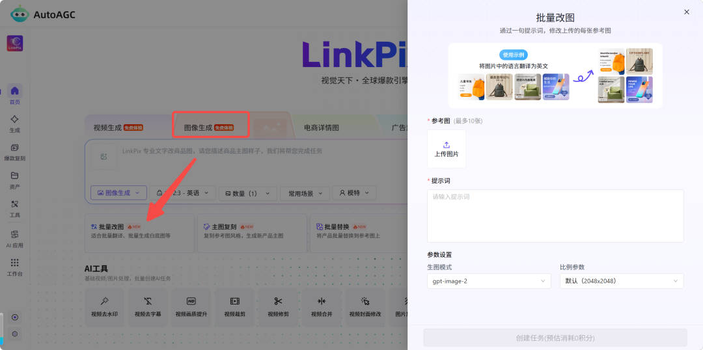The image size is (703, 350).
Task: Click the 批量改图 card's icon
Action: [94, 227]
